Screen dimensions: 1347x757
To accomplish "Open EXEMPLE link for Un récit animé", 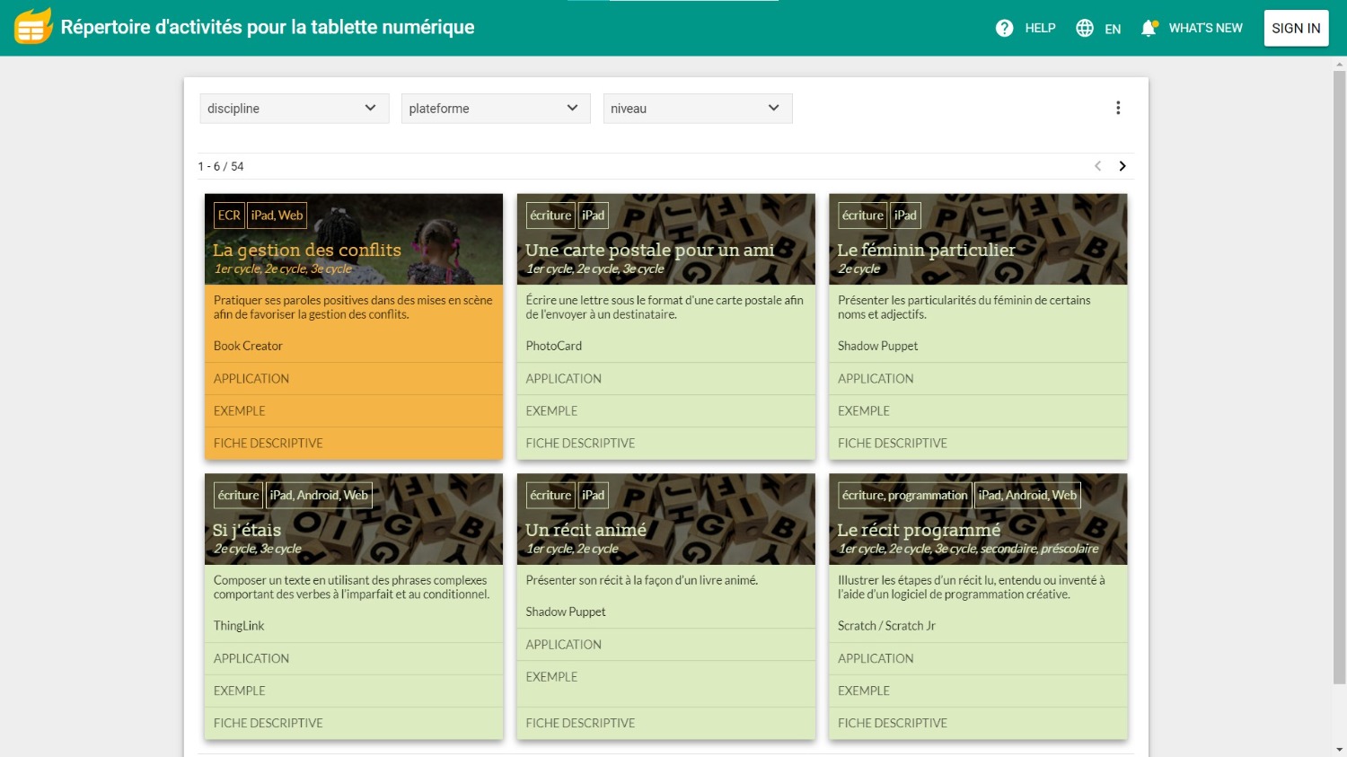I will (x=551, y=677).
